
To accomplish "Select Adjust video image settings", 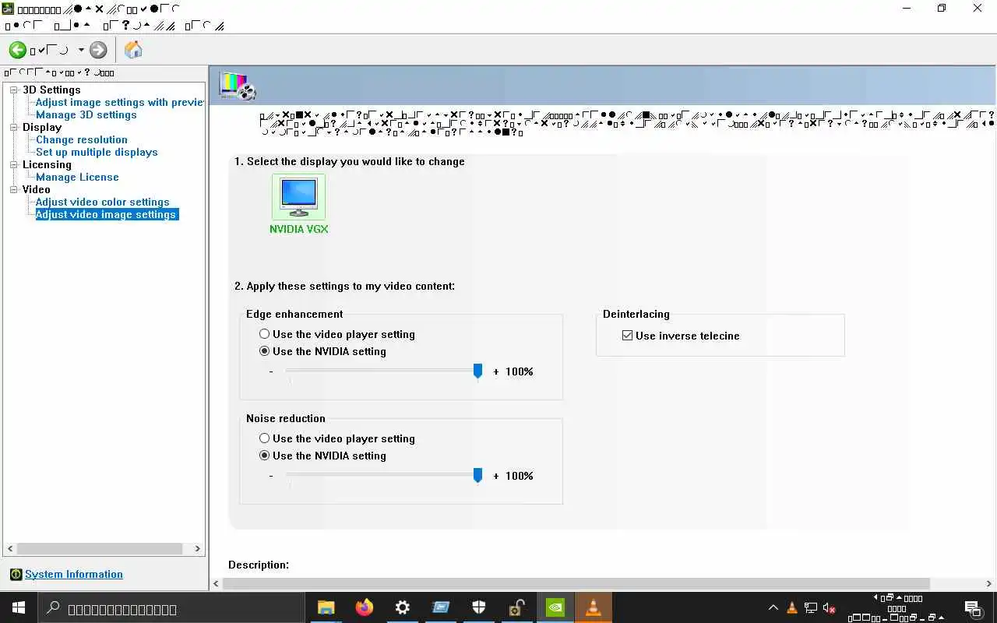I will tap(107, 214).
